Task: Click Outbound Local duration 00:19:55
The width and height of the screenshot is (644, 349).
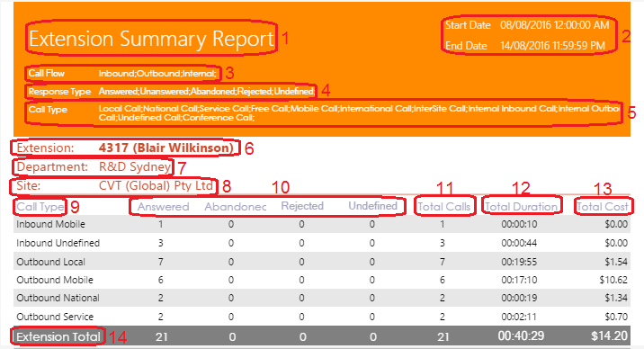Action: point(519,262)
